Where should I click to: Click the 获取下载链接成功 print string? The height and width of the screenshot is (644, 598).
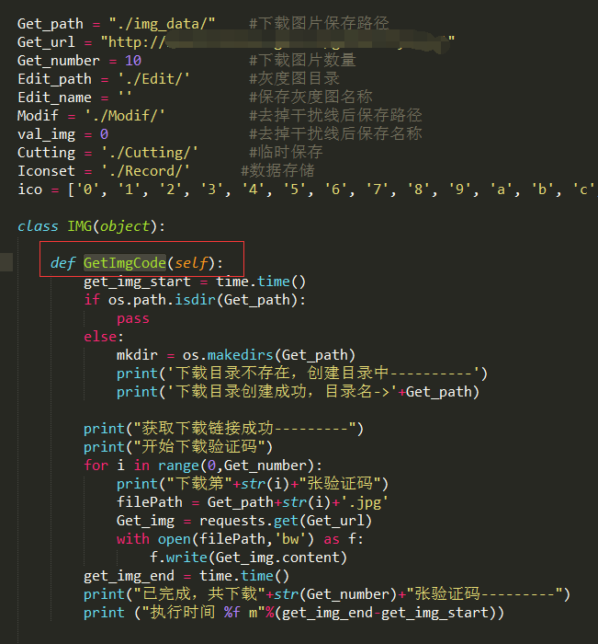(245, 429)
